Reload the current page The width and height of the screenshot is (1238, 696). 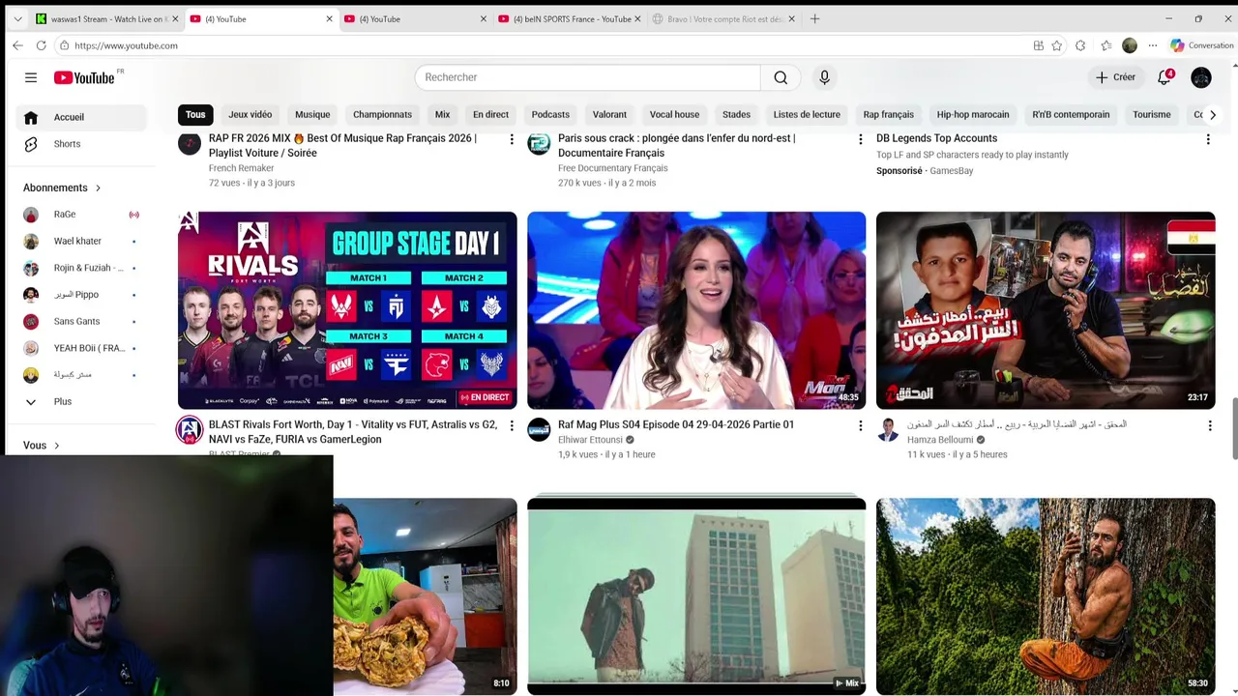(x=41, y=45)
